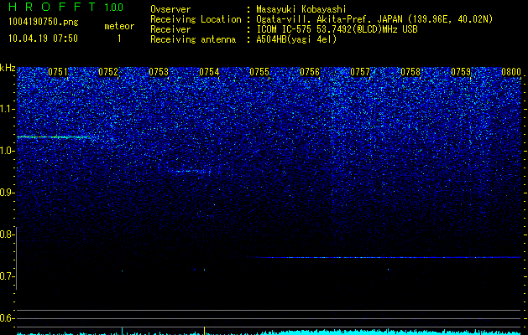Click the HROFFT 1.0.0 title text
528x335 pixels.
click(65, 7)
